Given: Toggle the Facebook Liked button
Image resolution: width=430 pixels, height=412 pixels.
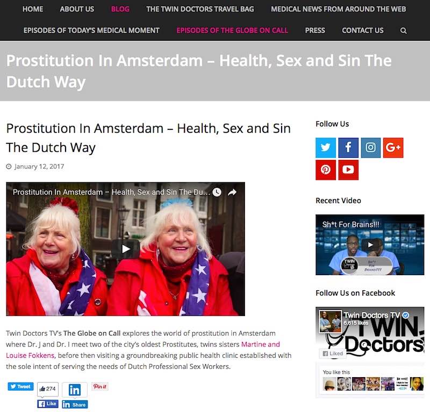Looking at the screenshot, I should tap(333, 354).
